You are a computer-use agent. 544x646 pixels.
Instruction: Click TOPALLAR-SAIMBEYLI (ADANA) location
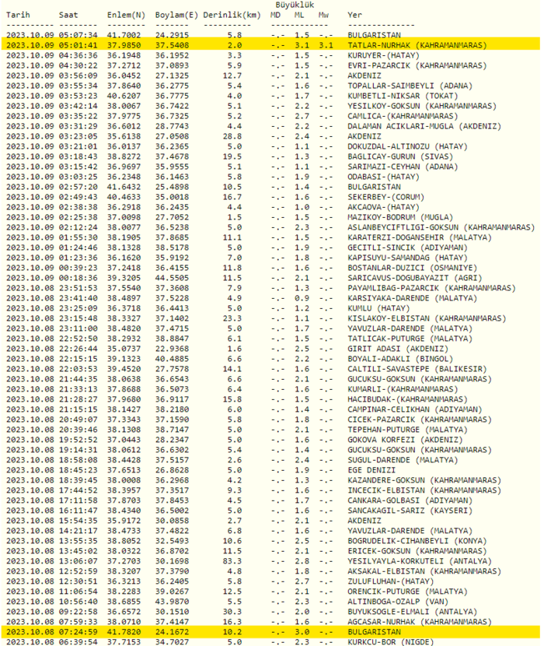[x=410, y=86]
